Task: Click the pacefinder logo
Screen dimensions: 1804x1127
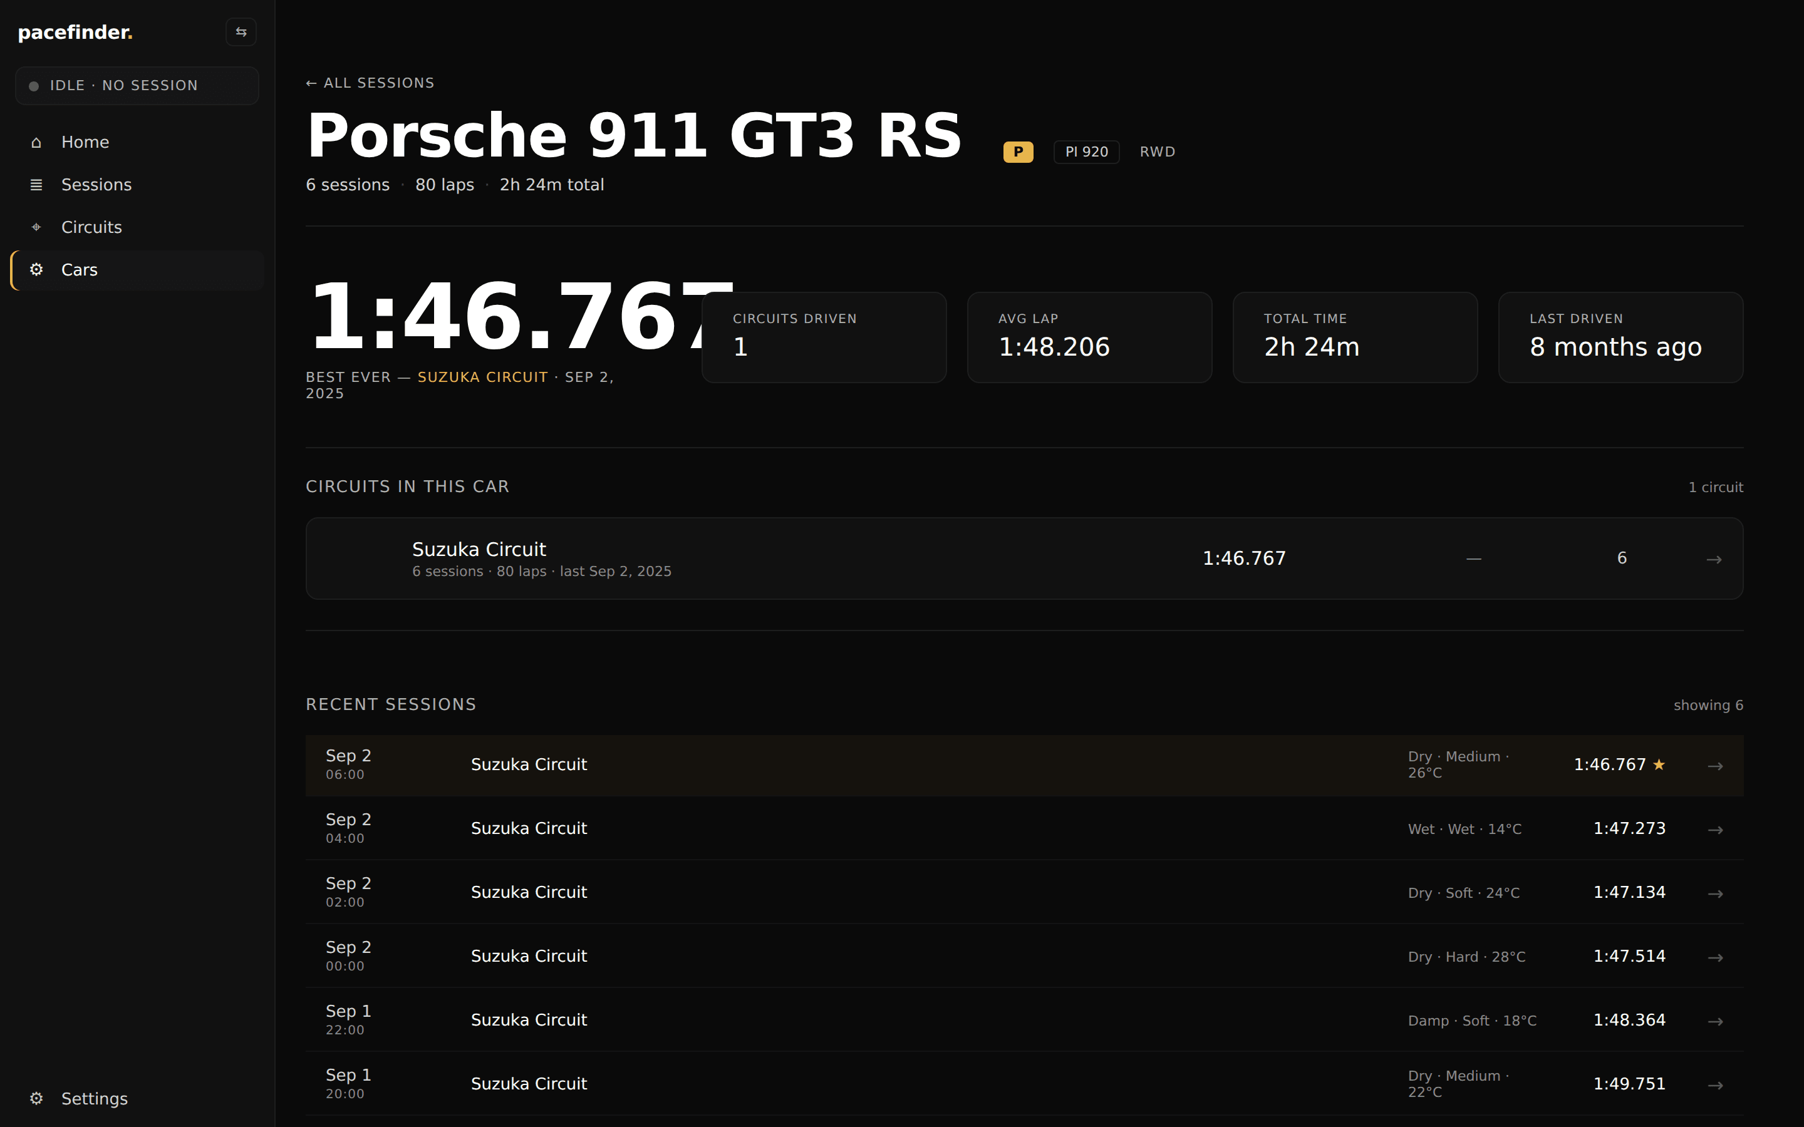Action: pyautogui.click(x=75, y=32)
